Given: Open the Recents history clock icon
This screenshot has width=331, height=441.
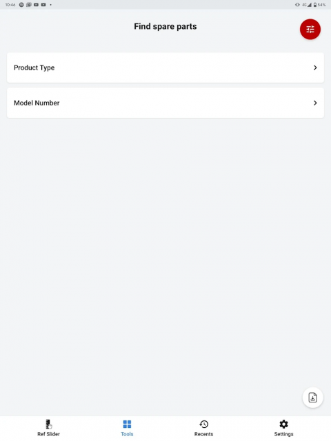Looking at the screenshot, I should [x=204, y=424].
